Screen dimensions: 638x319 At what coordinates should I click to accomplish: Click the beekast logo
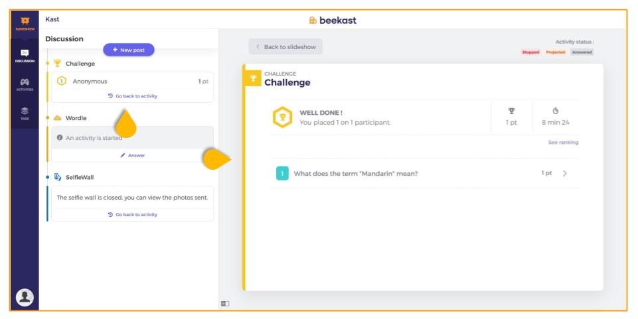[x=333, y=21]
